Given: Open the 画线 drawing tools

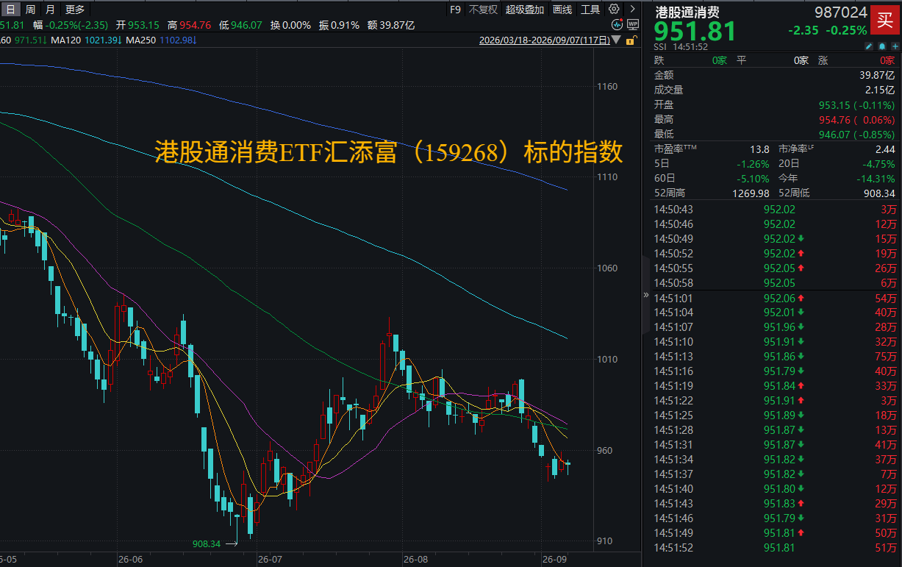Looking at the screenshot, I should click(562, 10).
